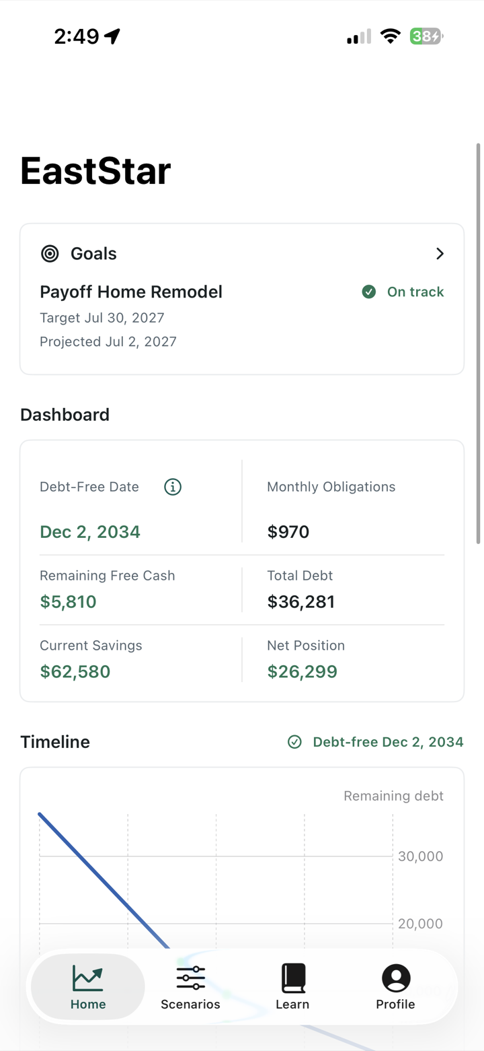Tap the Goals target icon

[50, 254]
